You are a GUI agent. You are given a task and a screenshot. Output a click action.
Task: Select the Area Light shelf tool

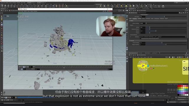[108, 6]
